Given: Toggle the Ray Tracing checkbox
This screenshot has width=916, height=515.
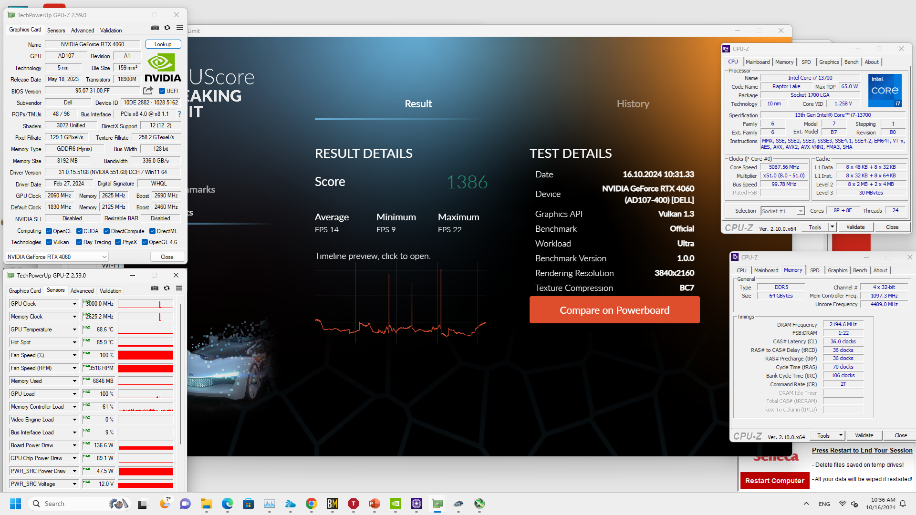Looking at the screenshot, I should (x=79, y=242).
